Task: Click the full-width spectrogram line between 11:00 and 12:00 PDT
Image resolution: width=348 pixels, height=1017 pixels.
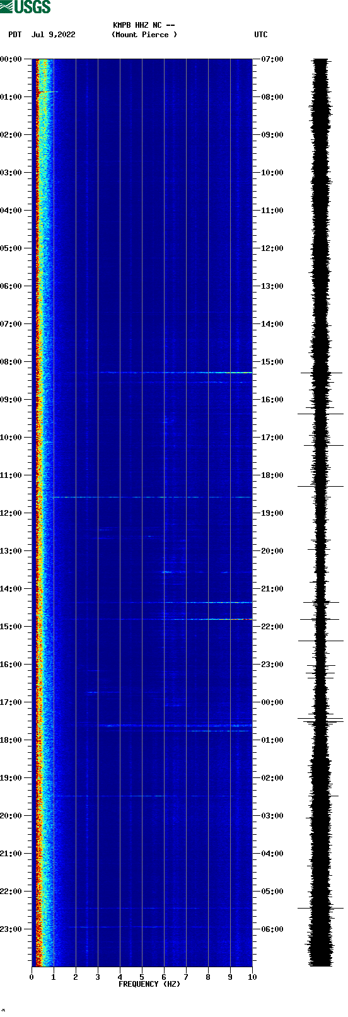Action: click(x=151, y=497)
